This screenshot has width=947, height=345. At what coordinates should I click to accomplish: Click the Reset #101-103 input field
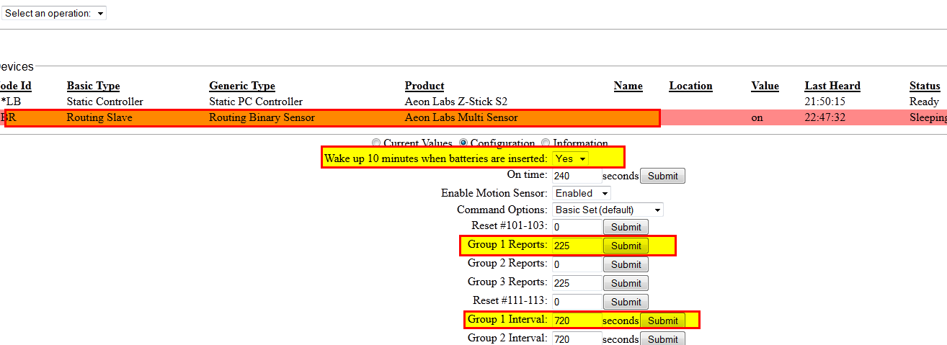tap(577, 227)
